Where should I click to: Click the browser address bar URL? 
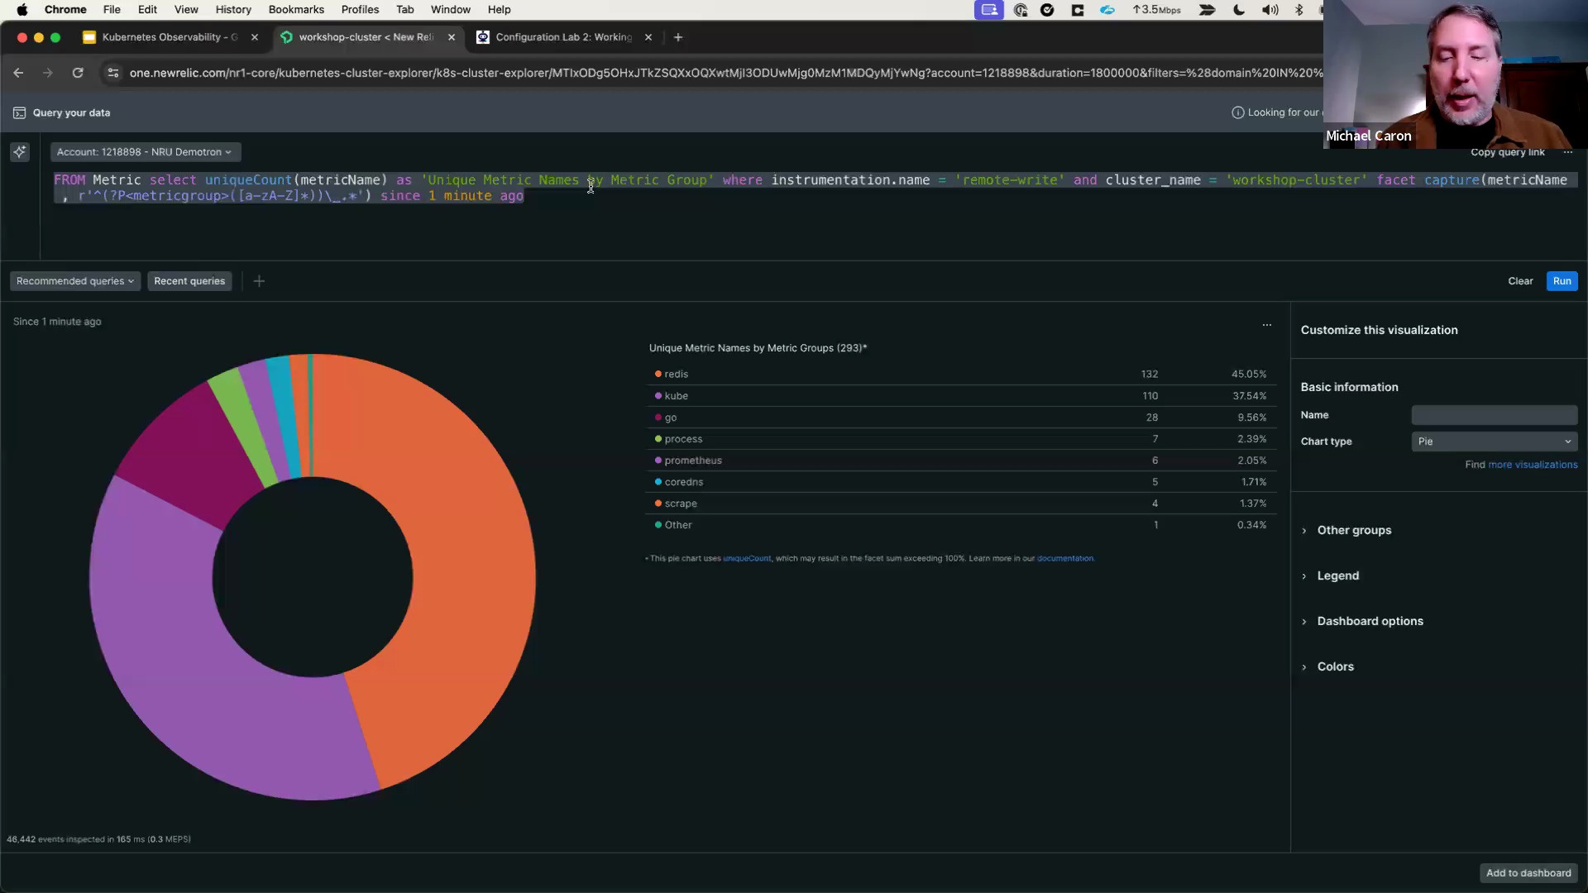tap(725, 73)
